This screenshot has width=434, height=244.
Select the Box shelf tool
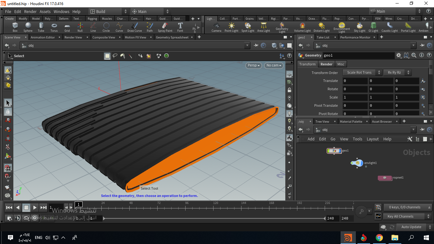(x=15, y=27)
